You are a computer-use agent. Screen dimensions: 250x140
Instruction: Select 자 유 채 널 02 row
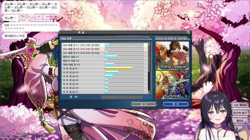(105, 72)
